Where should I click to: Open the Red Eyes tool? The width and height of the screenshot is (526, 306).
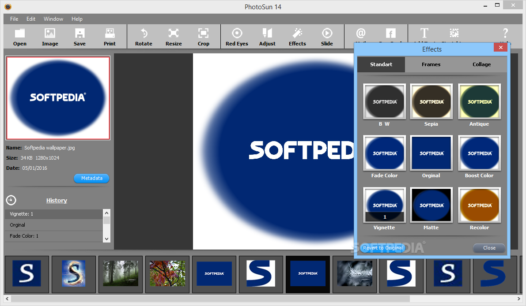(x=237, y=37)
